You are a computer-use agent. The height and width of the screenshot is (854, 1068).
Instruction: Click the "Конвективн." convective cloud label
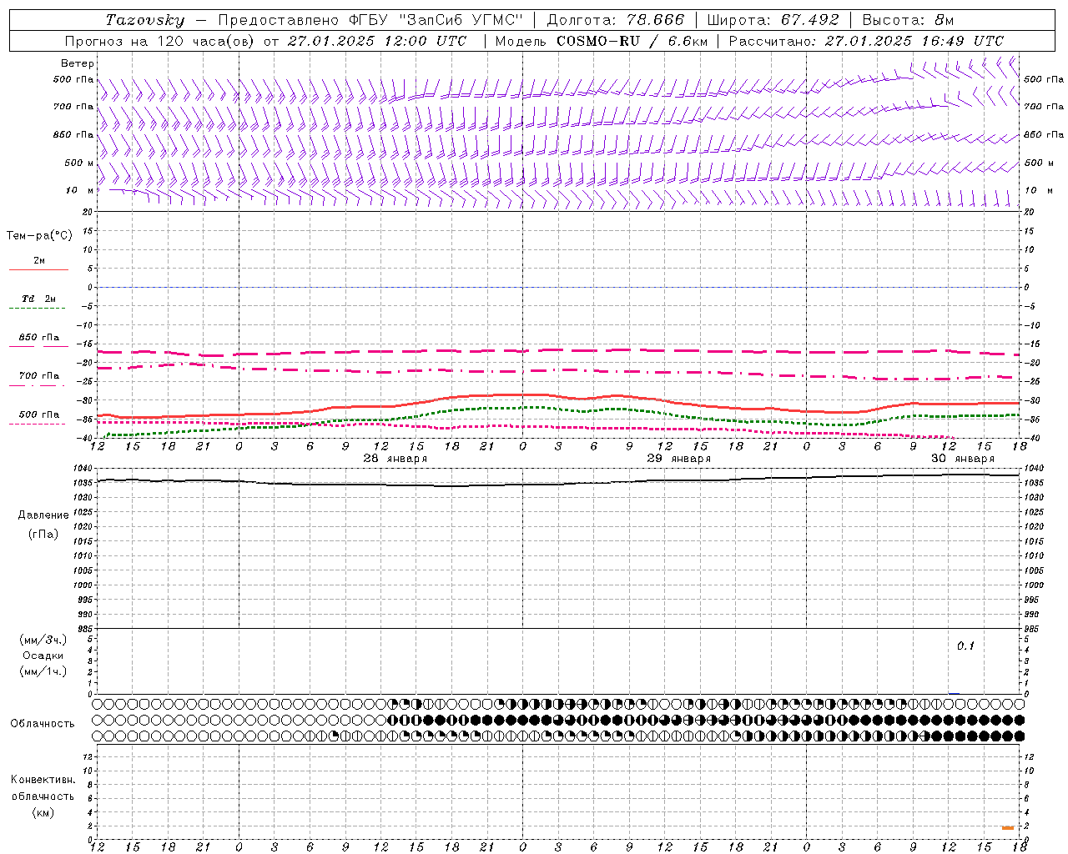[43, 780]
